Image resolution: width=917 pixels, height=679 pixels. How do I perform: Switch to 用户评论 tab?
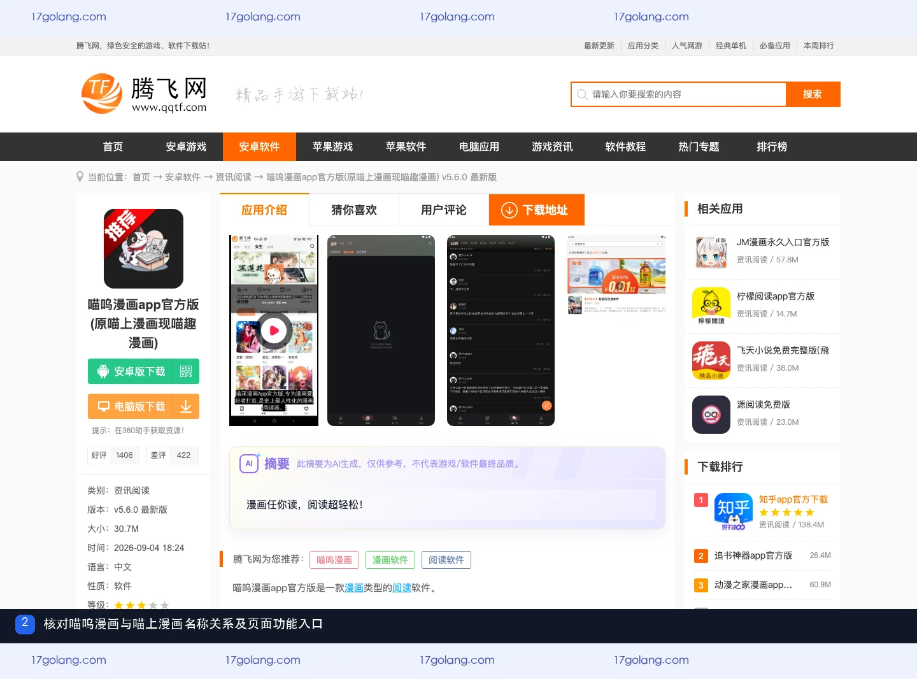(x=444, y=210)
